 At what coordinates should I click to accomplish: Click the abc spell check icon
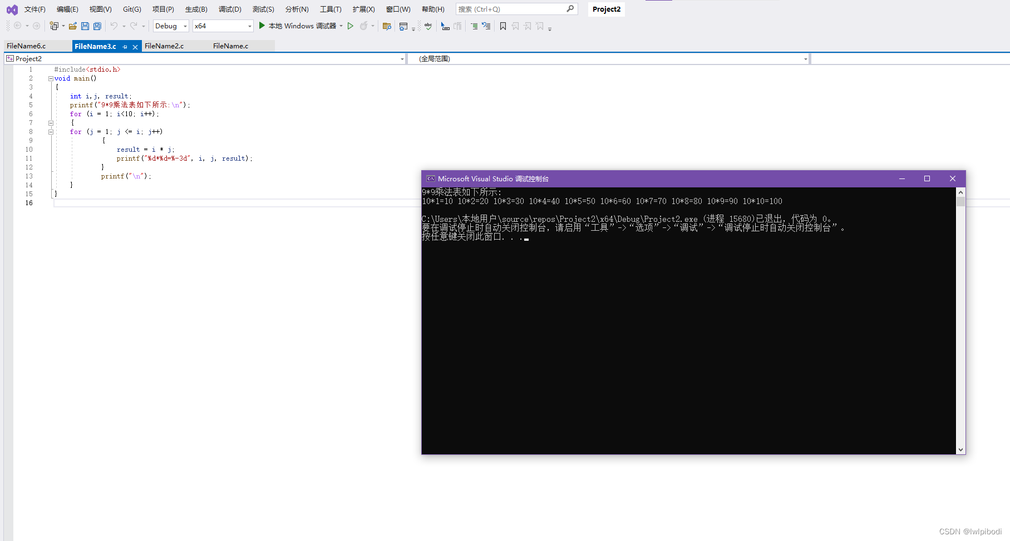(428, 26)
